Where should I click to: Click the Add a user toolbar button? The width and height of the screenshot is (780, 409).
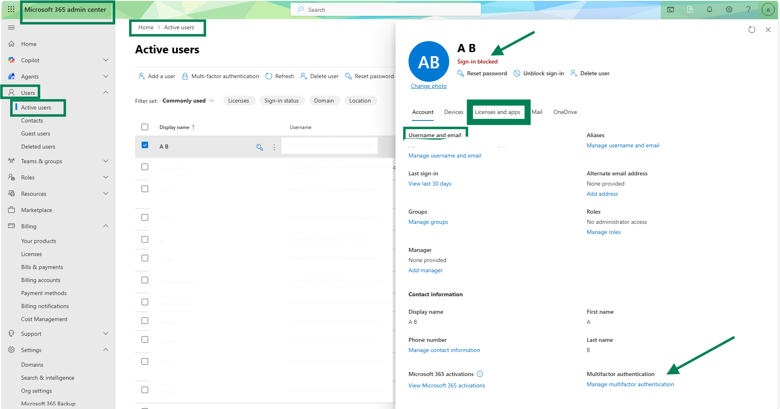[157, 76]
